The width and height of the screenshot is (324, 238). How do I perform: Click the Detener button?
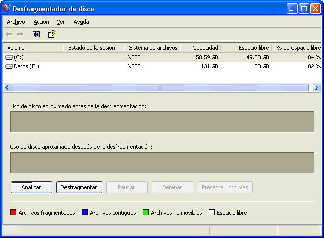coord(173,187)
